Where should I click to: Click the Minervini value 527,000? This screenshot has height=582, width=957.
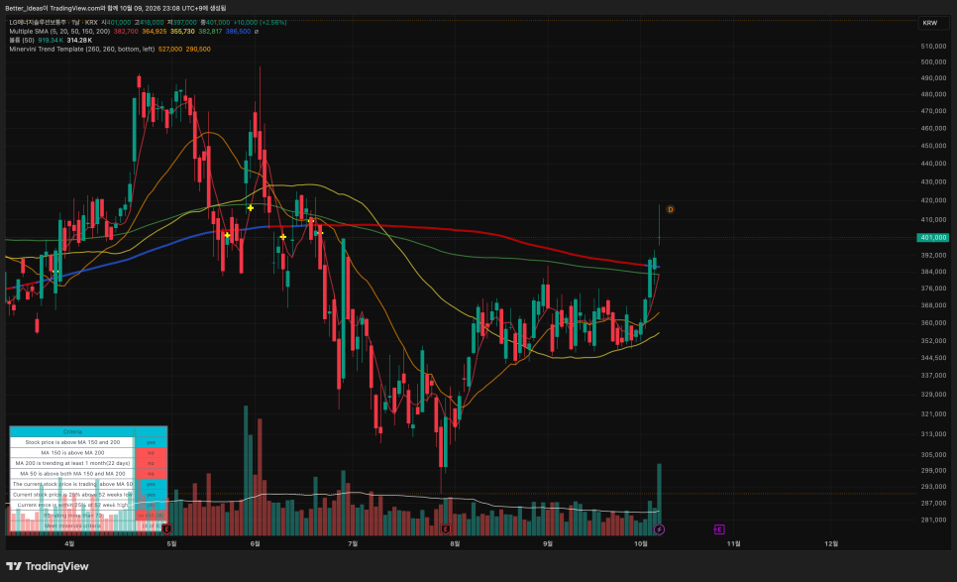coord(170,49)
